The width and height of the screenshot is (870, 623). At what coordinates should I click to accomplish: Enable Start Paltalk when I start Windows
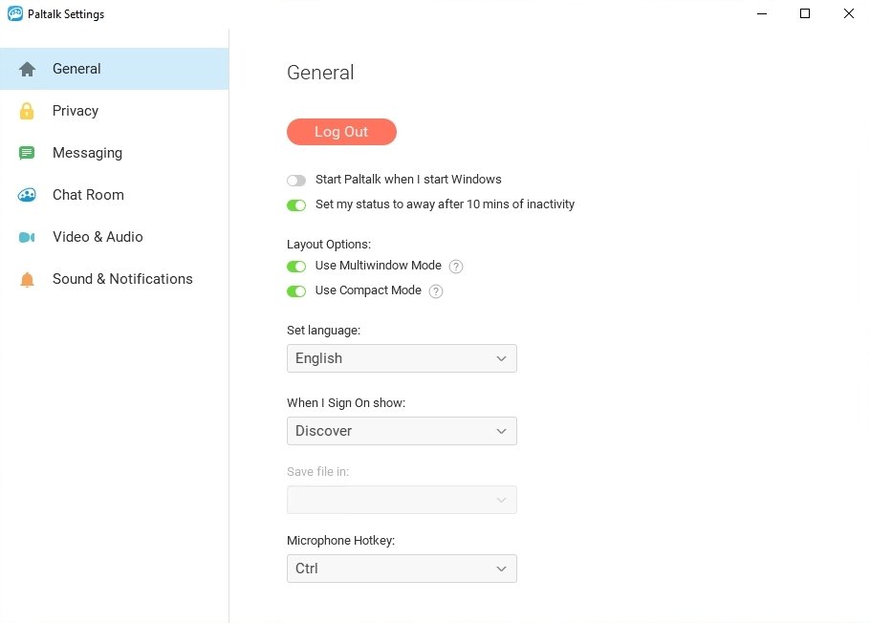pyautogui.click(x=296, y=181)
